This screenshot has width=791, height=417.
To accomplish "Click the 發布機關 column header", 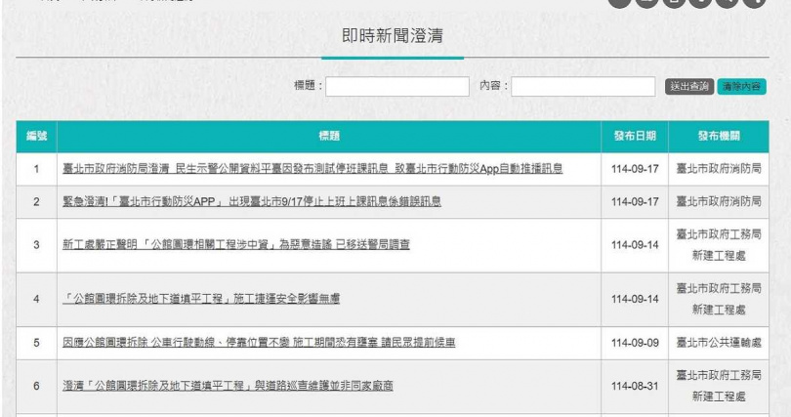I will (719, 136).
